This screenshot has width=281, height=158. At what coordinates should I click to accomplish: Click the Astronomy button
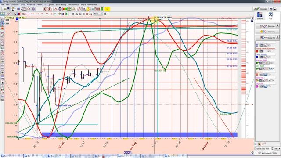coord(267,32)
